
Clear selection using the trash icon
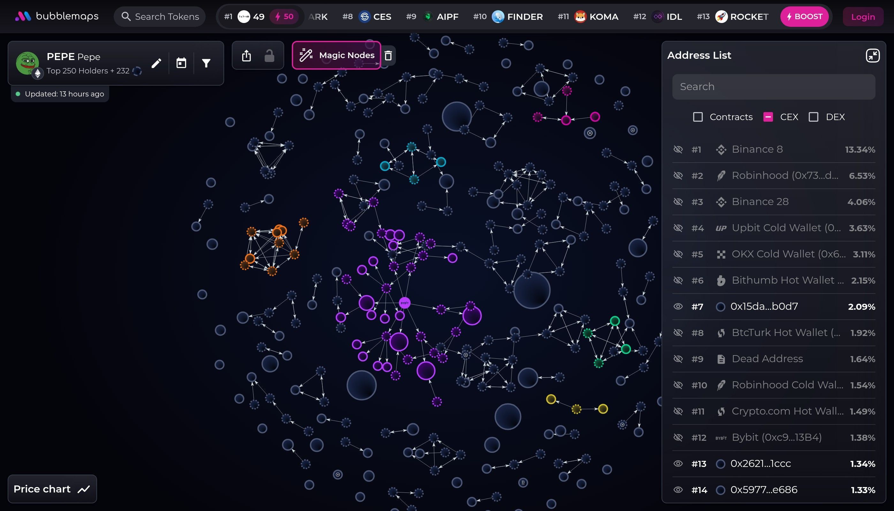click(388, 55)
